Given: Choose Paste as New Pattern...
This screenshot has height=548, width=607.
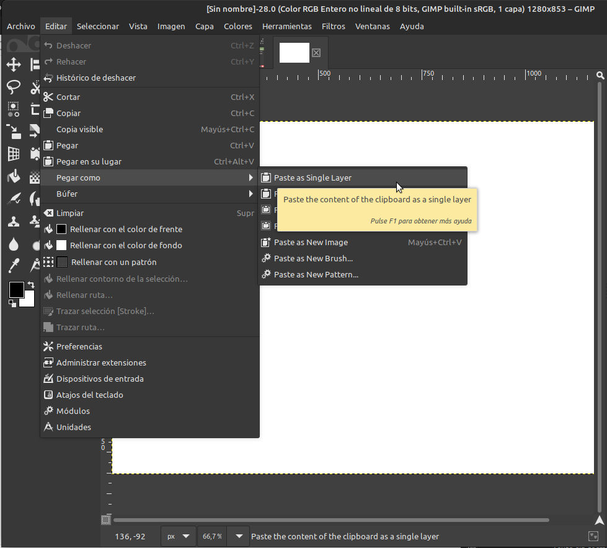Looking at the screenshot, I should click(x=363, y=274).
